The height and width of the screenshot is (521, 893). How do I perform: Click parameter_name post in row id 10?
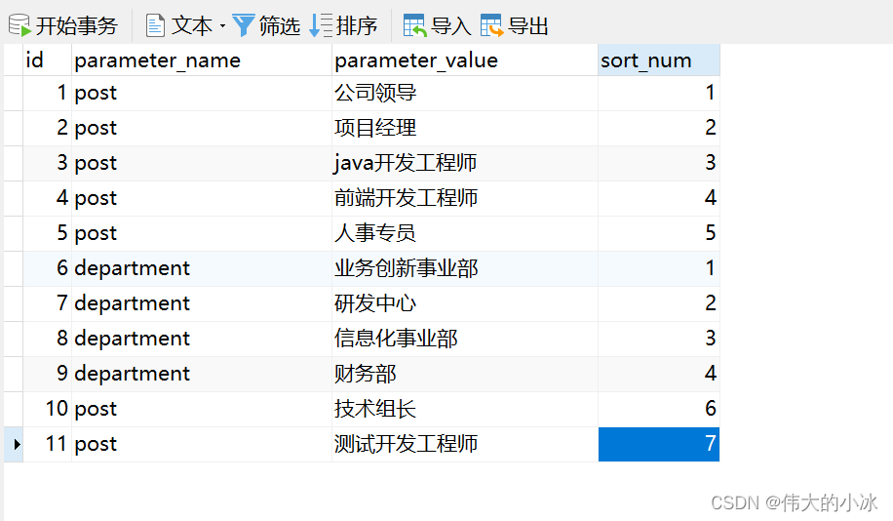202,409
